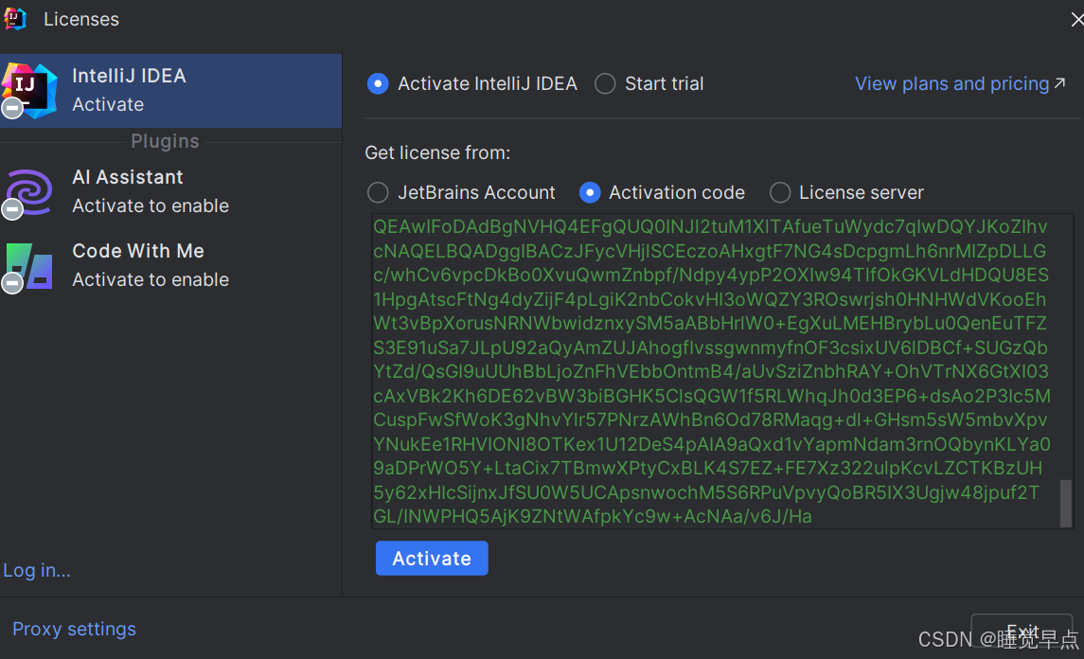This screenshot has height=659, width=1084.
Task: Click the Code With Me plugin icon
Action: [29, 266]
